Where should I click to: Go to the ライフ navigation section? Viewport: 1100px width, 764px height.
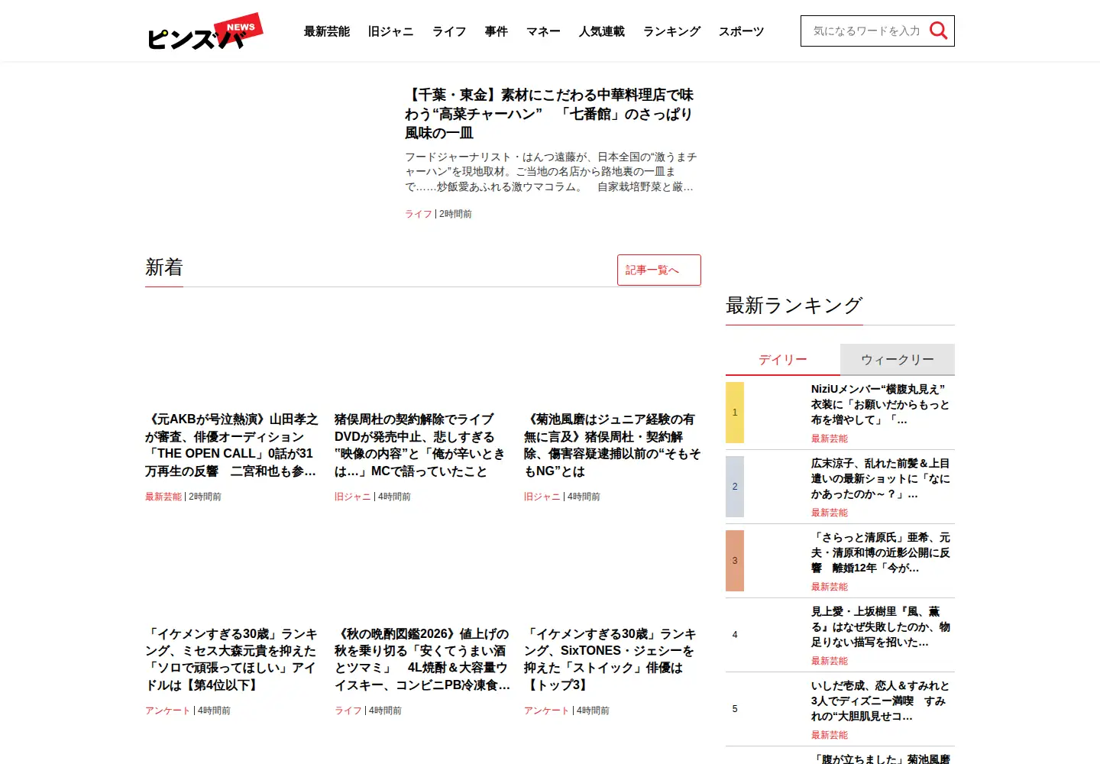pyautogui.click(x=449, y=31)
